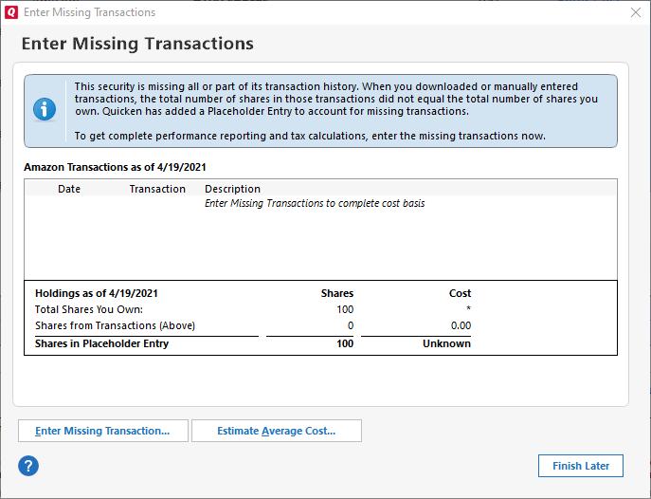Click the Unknown cost value
Image resolution: width=651 pixels, height=499 pixels.
click(446, 343)
